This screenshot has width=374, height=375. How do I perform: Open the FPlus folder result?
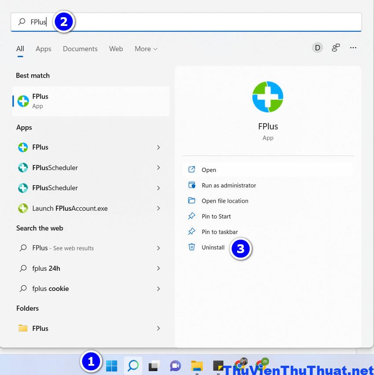89,328
